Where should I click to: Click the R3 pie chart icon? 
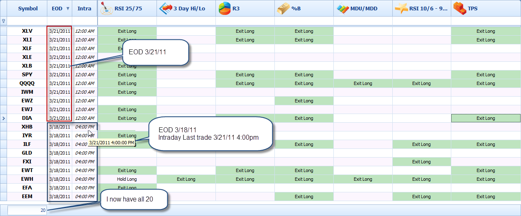[x=225, y=8]
